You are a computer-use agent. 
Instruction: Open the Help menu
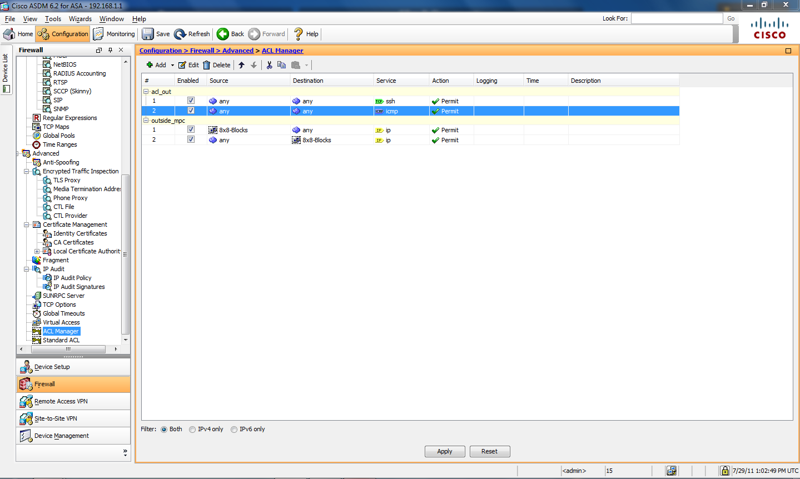(x=139, y=19)
